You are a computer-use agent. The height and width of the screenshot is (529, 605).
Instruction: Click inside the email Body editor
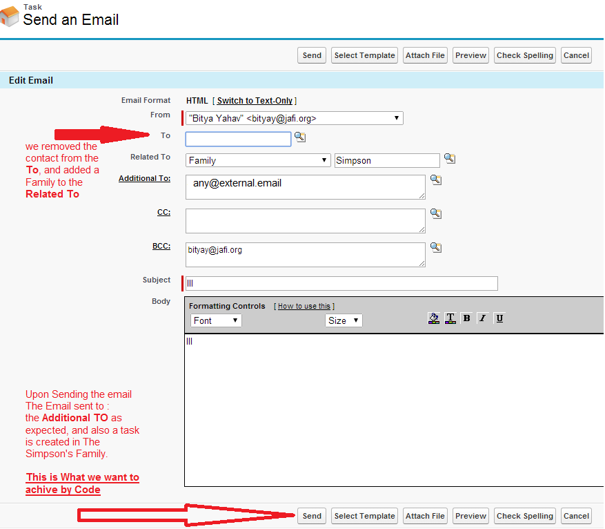pyautogui.click(x=394, y=410)
